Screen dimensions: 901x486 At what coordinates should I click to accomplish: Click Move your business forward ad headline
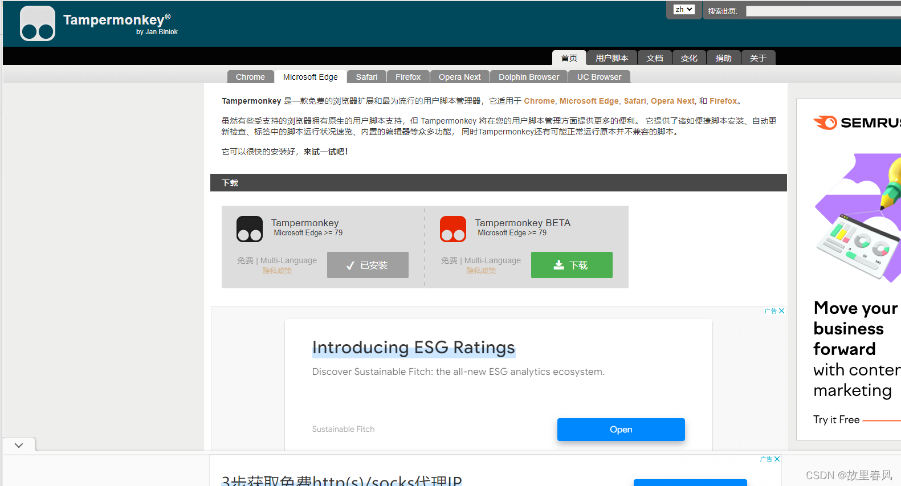855,329
